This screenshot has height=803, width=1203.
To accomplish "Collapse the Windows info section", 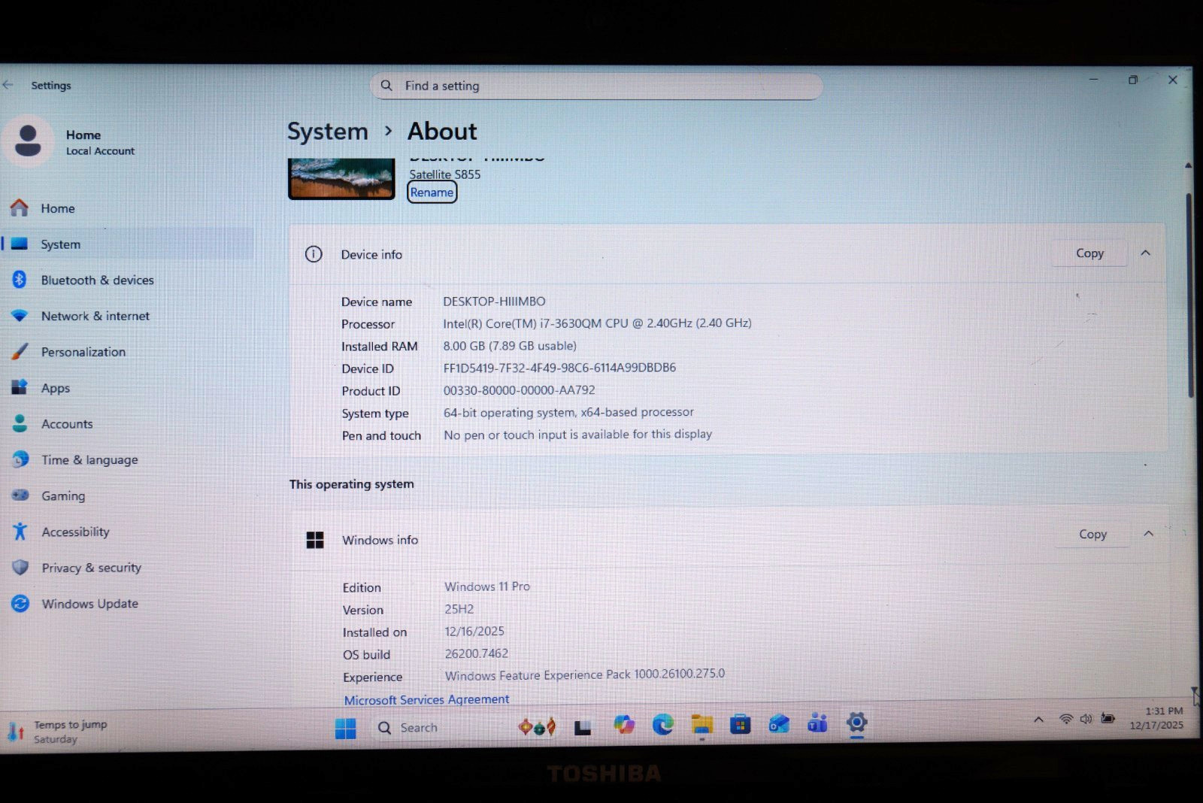I will point(1148,534).
